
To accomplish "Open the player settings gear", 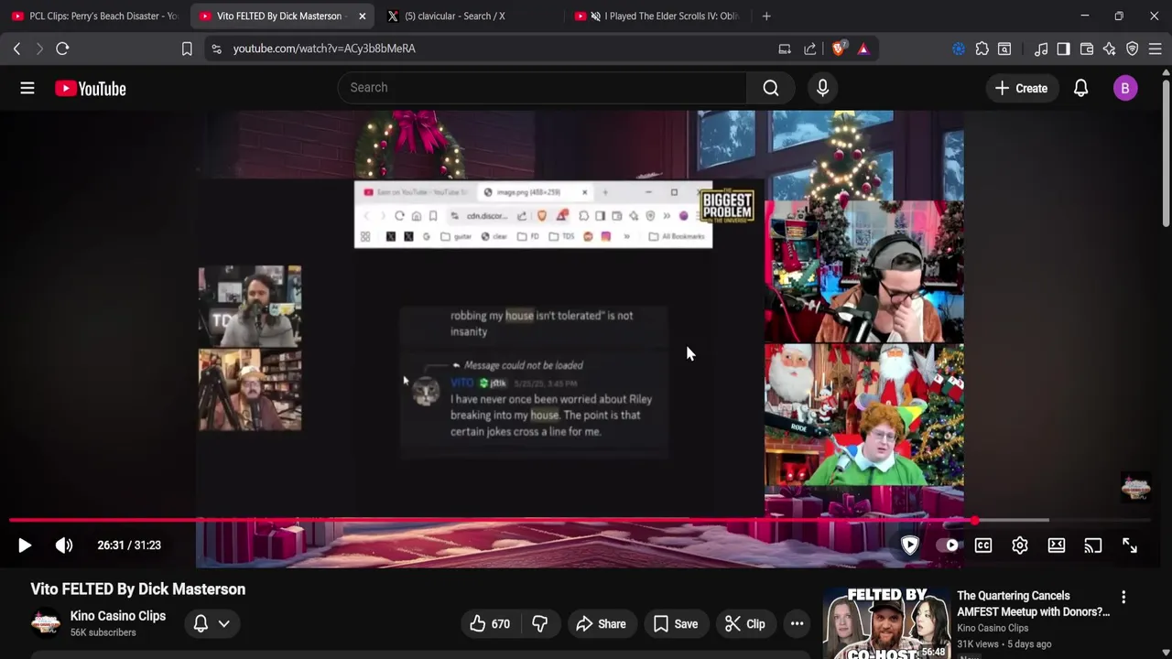I will pos(1020,546).
